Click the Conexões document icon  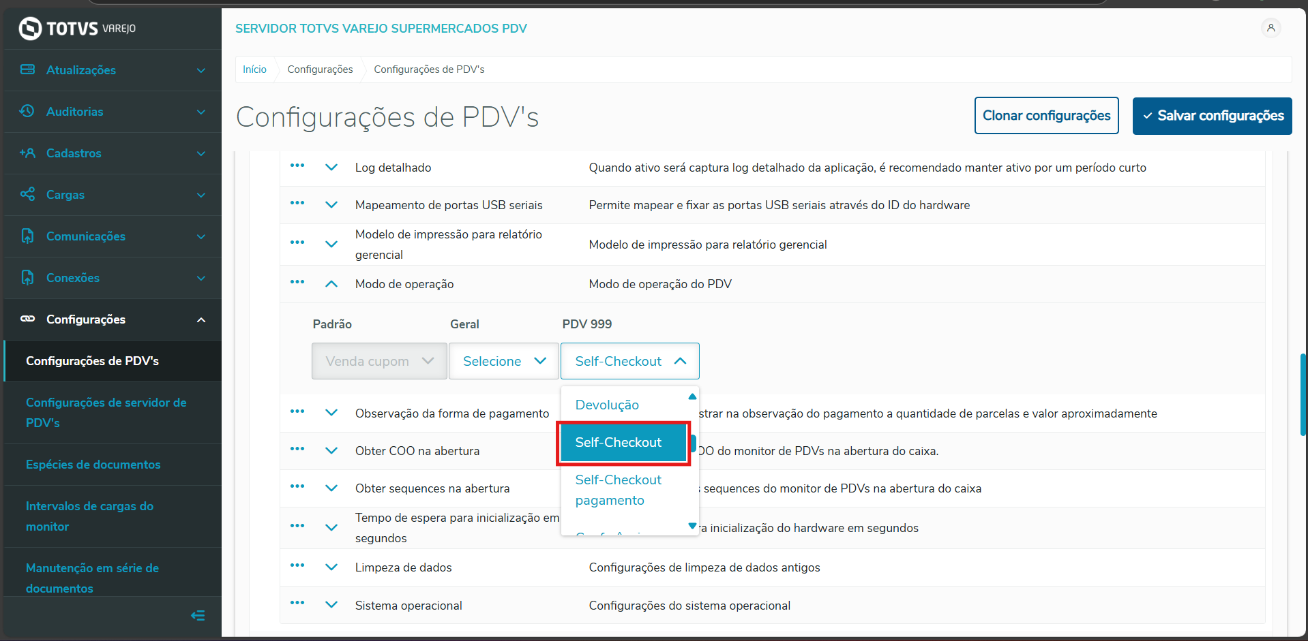27,277
